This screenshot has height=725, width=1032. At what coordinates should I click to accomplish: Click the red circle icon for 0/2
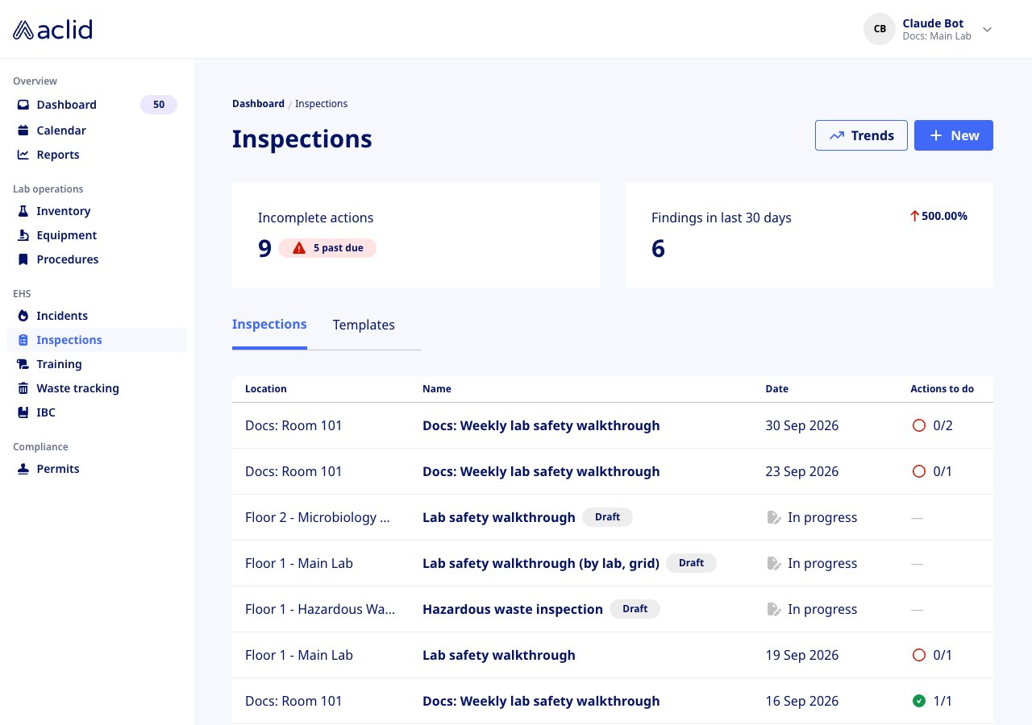tap(918, 425)
